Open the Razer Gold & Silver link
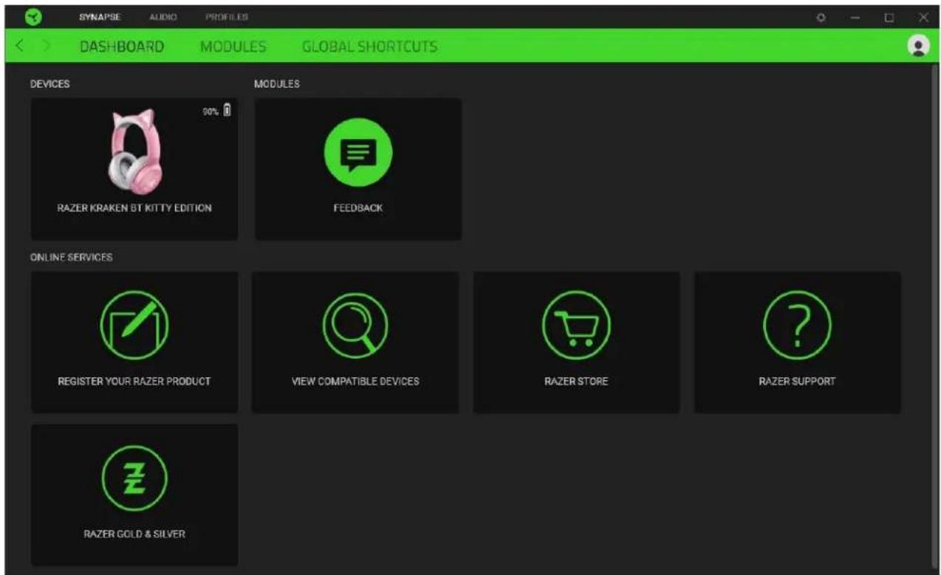Viewport: 941px width, 575px height. point(134,534)
